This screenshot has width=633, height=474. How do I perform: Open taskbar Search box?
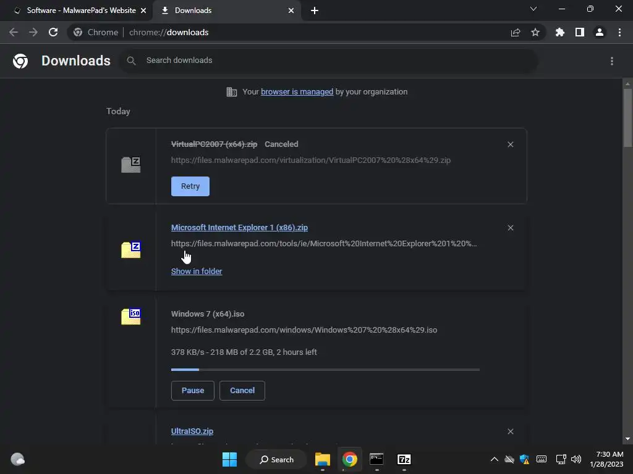pyautogui.click(x=276, y=459)
